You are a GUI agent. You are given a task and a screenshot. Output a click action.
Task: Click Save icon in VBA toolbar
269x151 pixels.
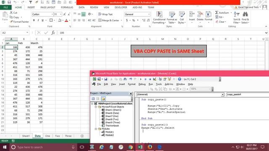[x=105, y=79]
